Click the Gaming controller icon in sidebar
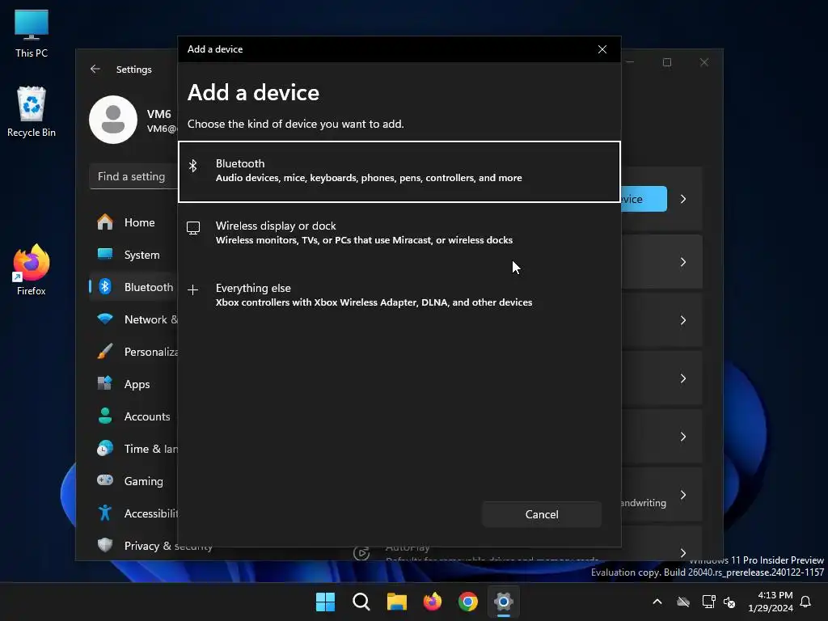828x621 pixels. point(105,480)
